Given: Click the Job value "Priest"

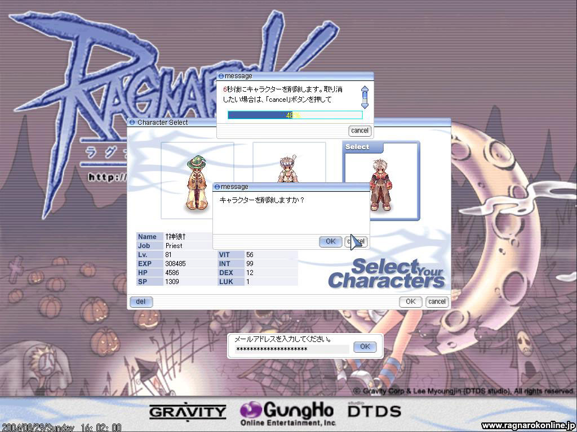Looking at the screenshot, I should tap(174, 246).
